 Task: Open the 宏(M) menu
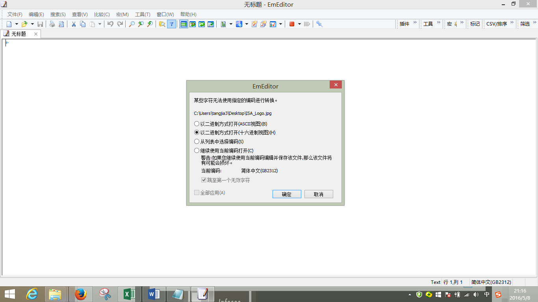122,14
